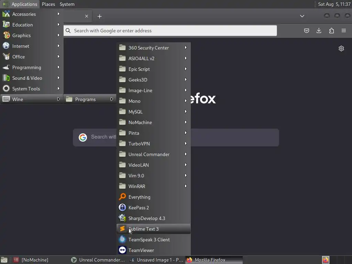
Task: Click the Office category icon
Action: pos(6,57)
